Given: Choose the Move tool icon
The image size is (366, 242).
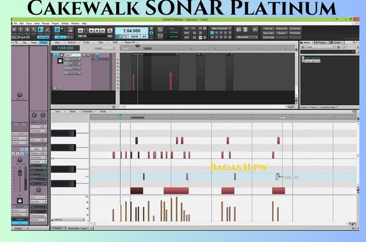Looking at the screenshot, I should (27, 30).
